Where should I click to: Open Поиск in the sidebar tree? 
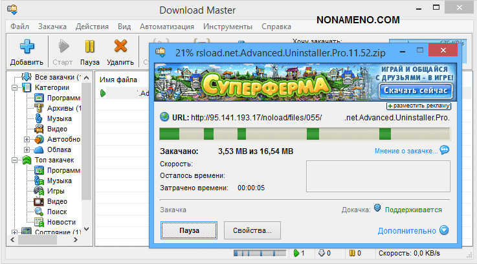tap(57, 212)
